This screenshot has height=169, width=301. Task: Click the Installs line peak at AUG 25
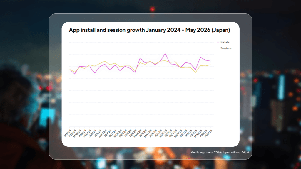(165, 54)
